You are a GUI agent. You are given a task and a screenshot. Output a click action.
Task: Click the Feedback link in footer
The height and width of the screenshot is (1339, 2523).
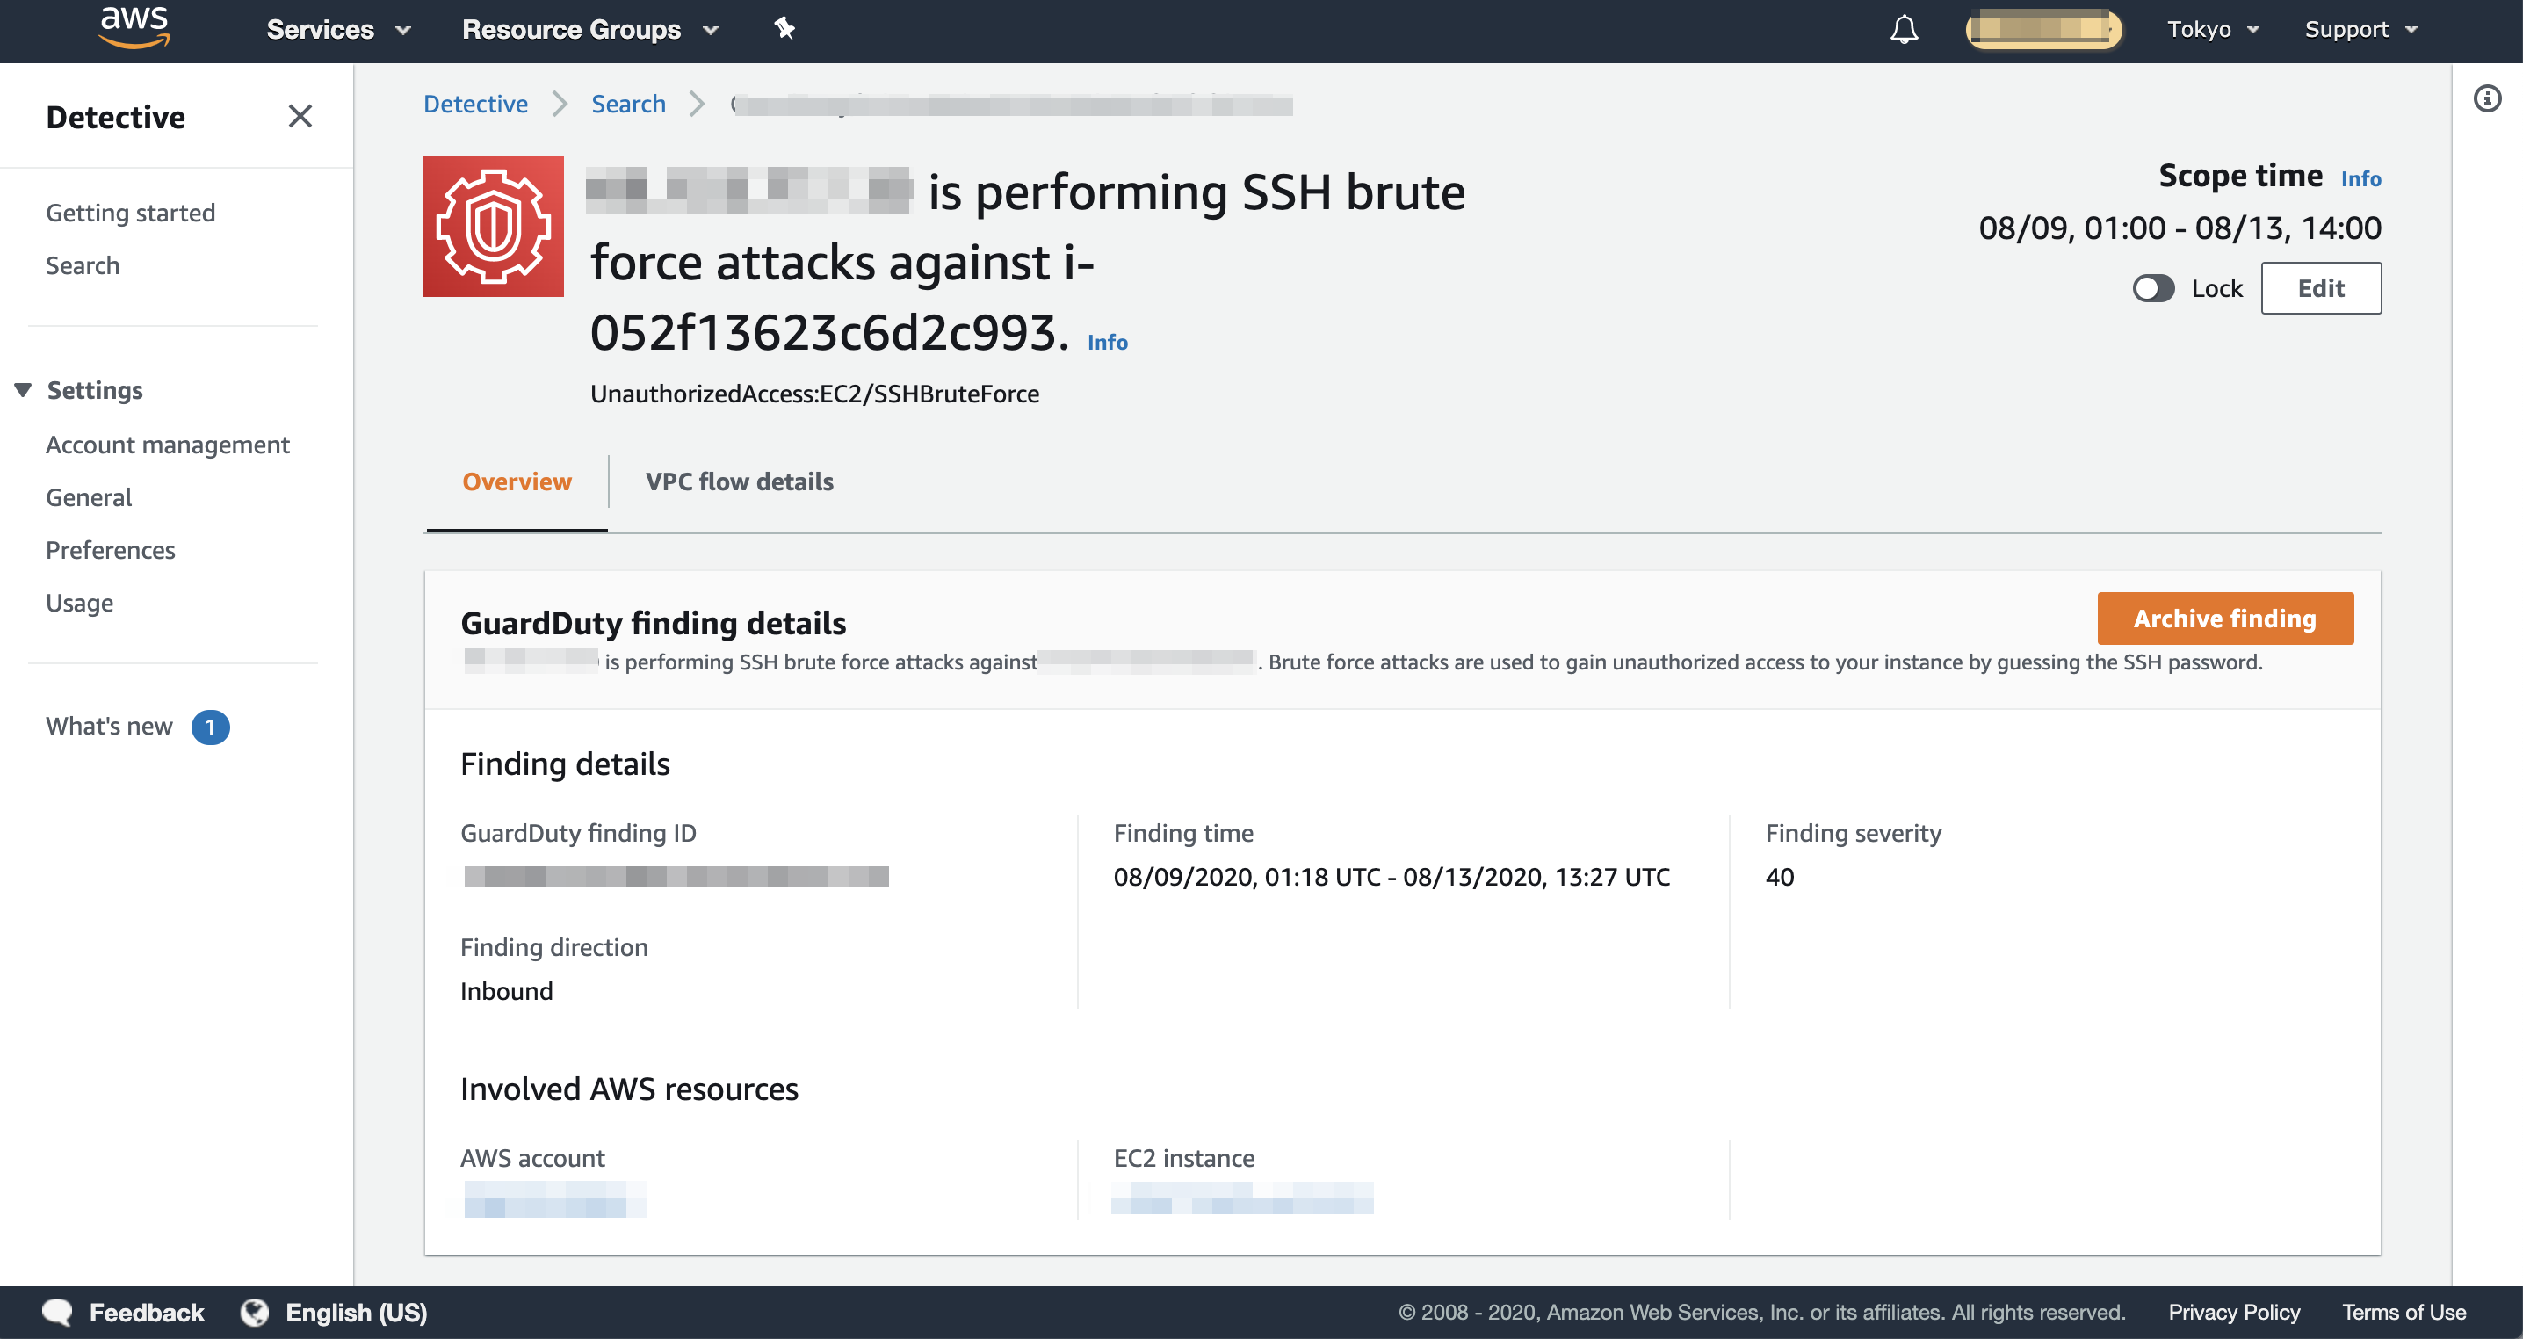click(147, 1312)
